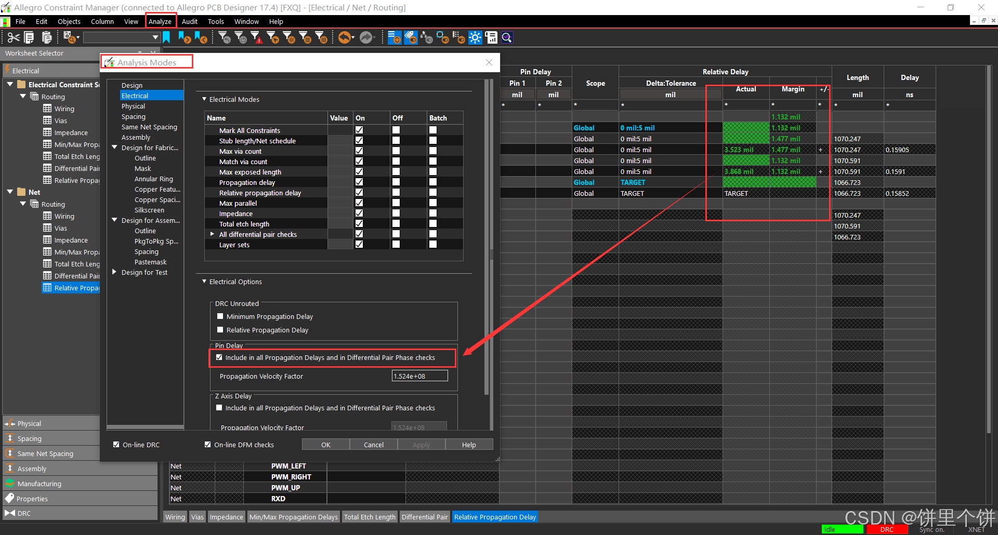Click the report sheet toolbar icon
Screen dimensions: 998x535
tap(491, 37)
